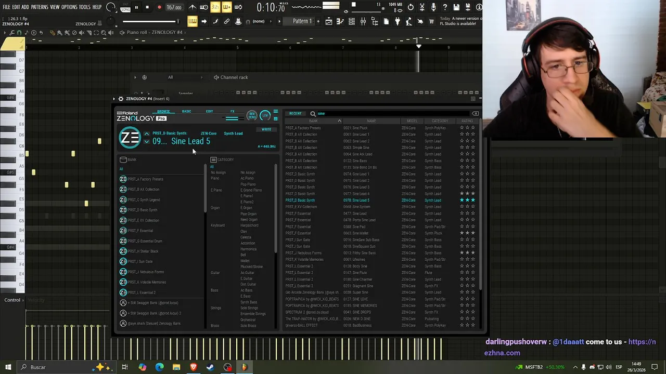The width and height of the screenshot is (666, 374).
Task: Open the OPTIONS menu
Action: point(69,7)
